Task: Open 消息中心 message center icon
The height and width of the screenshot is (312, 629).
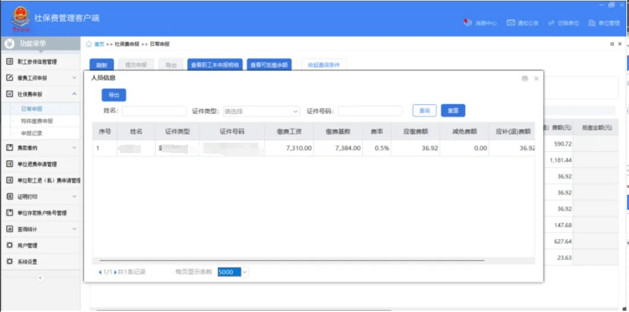Action: click(467, 23)
